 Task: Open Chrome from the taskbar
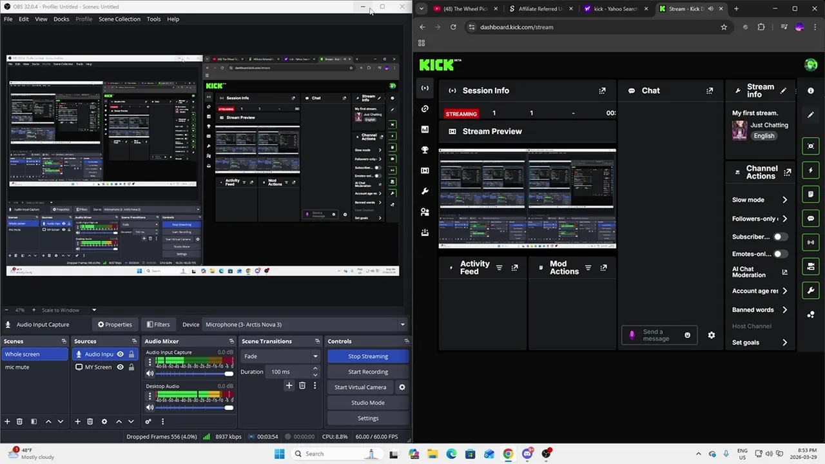point(508,454)
